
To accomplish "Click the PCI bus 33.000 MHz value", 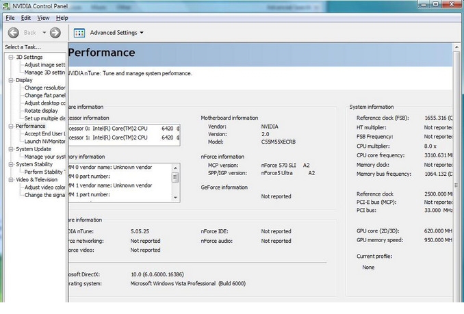I will coord(438,210).
